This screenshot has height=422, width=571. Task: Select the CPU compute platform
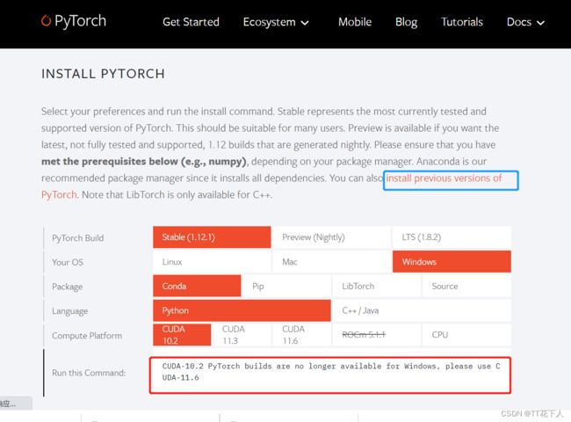click(x=466, y=335)
